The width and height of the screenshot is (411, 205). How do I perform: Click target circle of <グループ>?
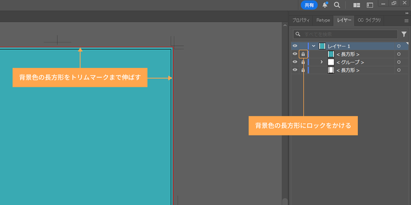click(x=399, y=62)
